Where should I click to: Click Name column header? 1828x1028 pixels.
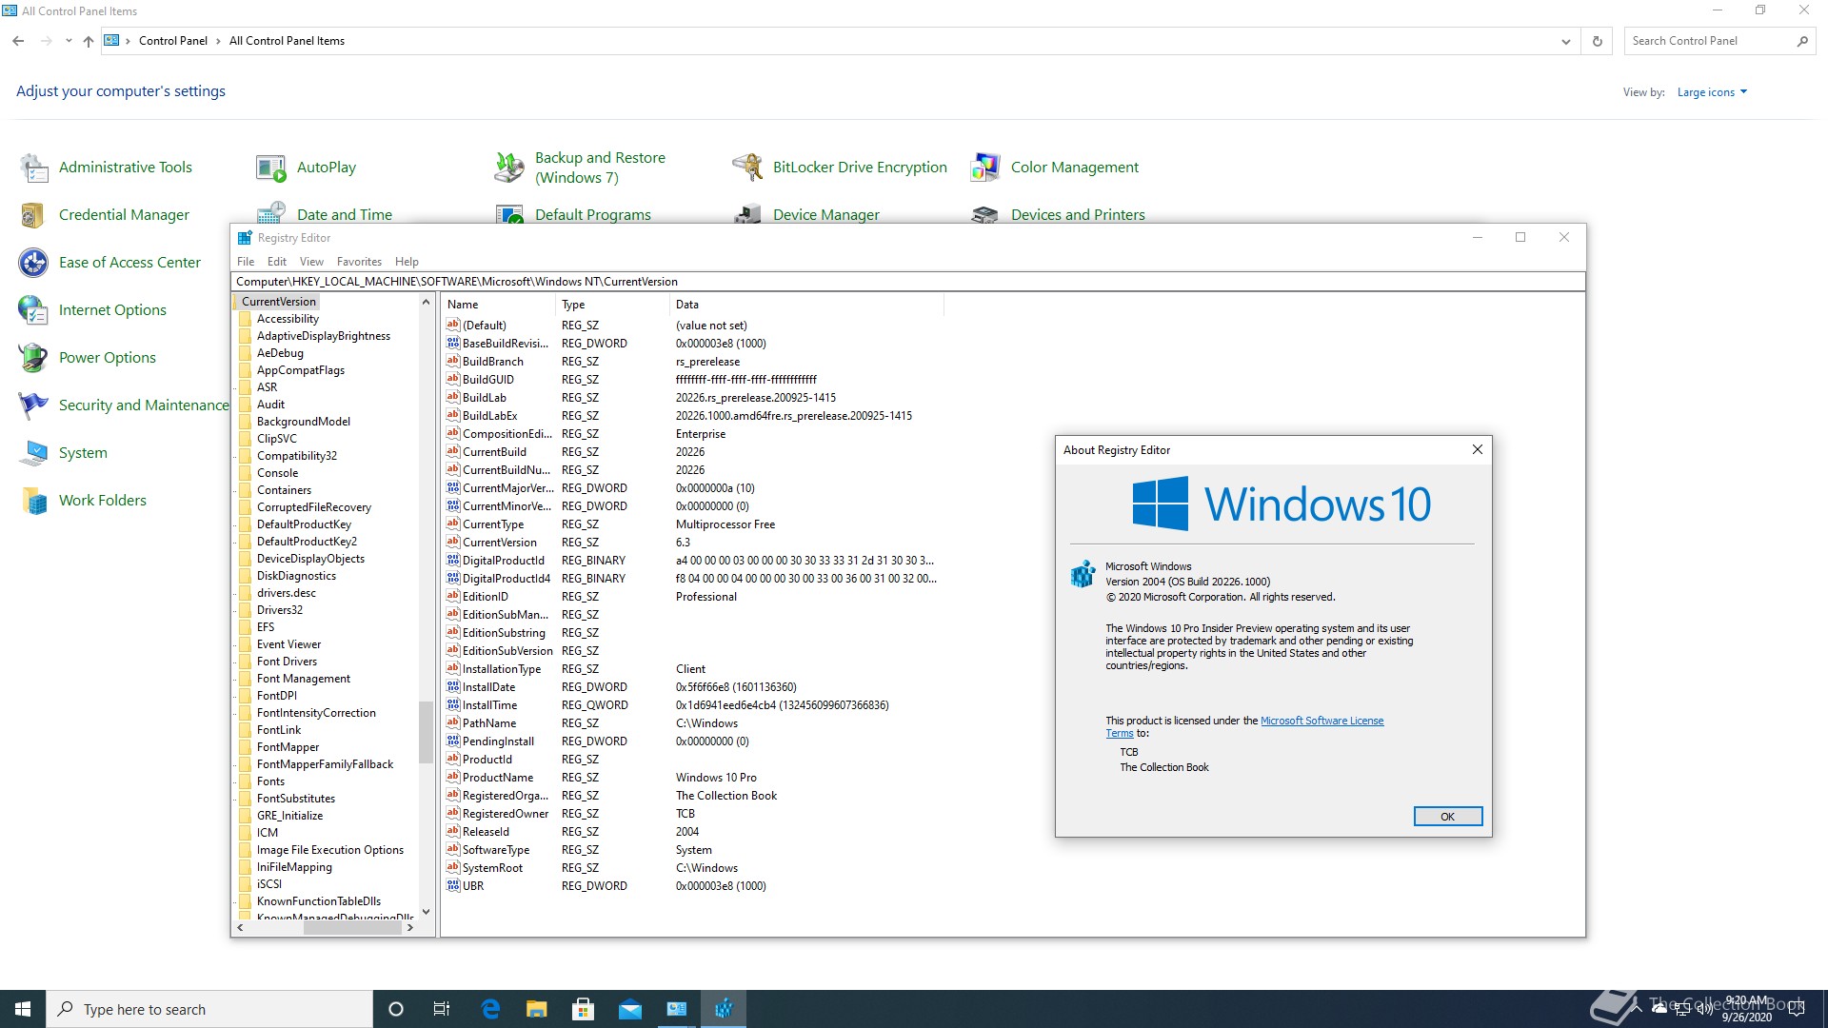[x=499, y=305]
